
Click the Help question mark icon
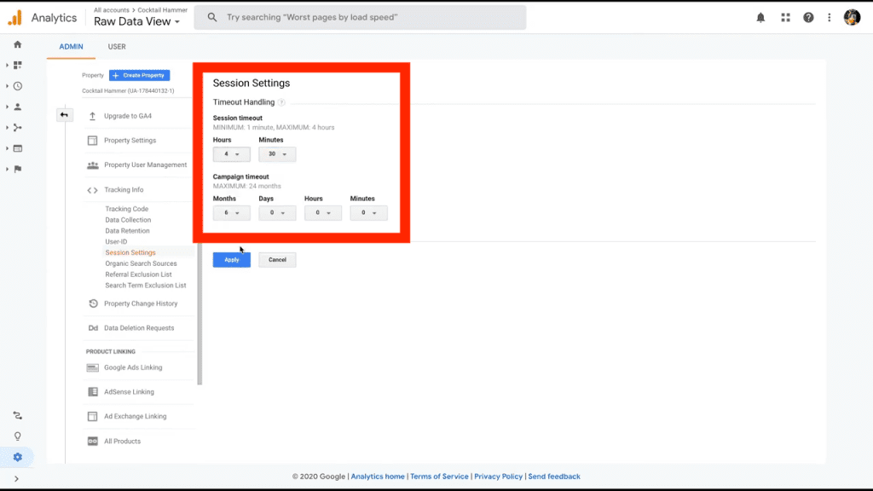point(808,17)
